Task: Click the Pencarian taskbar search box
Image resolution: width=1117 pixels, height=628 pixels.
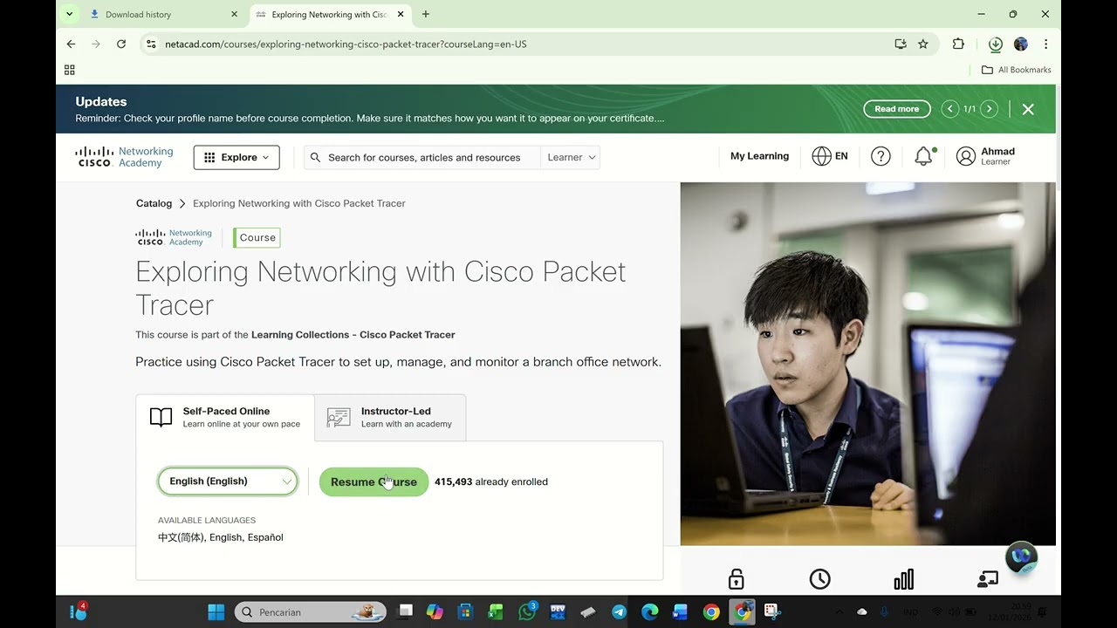Action: 311,612
